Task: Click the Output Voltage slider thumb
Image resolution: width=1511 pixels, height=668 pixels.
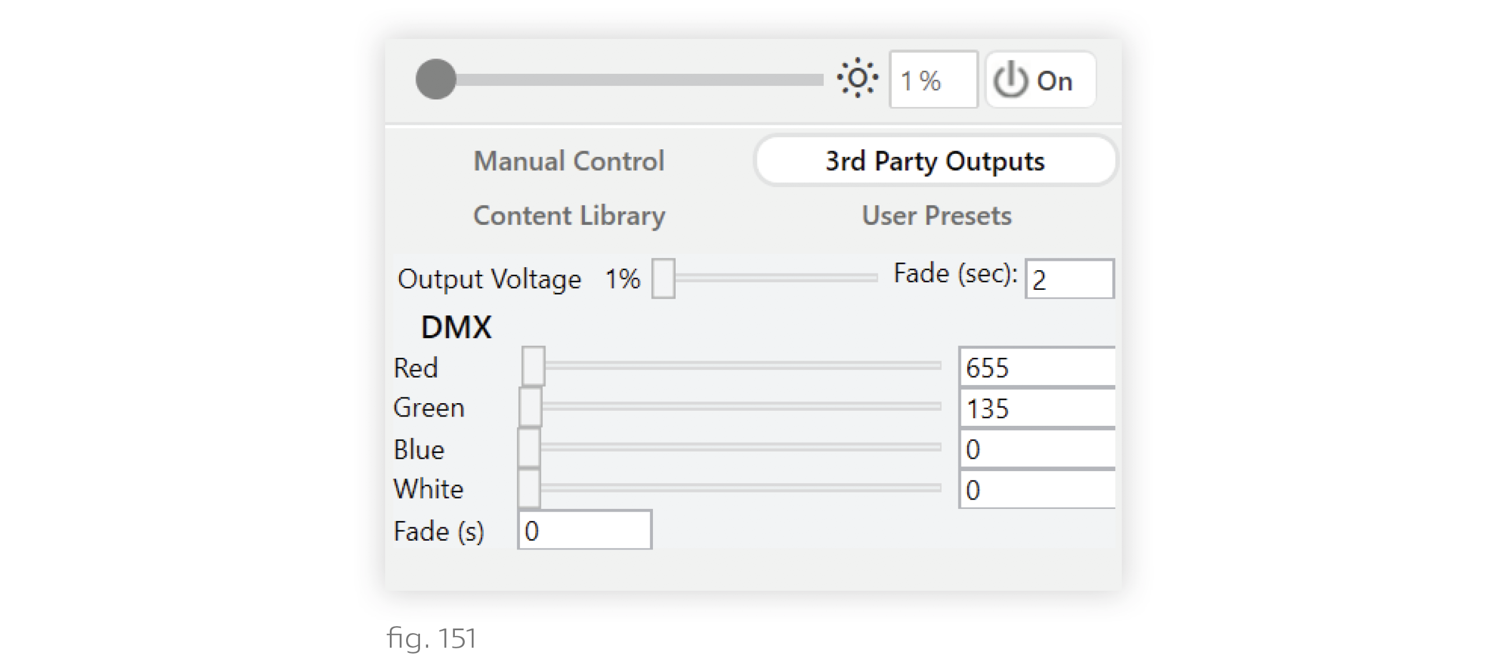Action: tap(663, 279)
